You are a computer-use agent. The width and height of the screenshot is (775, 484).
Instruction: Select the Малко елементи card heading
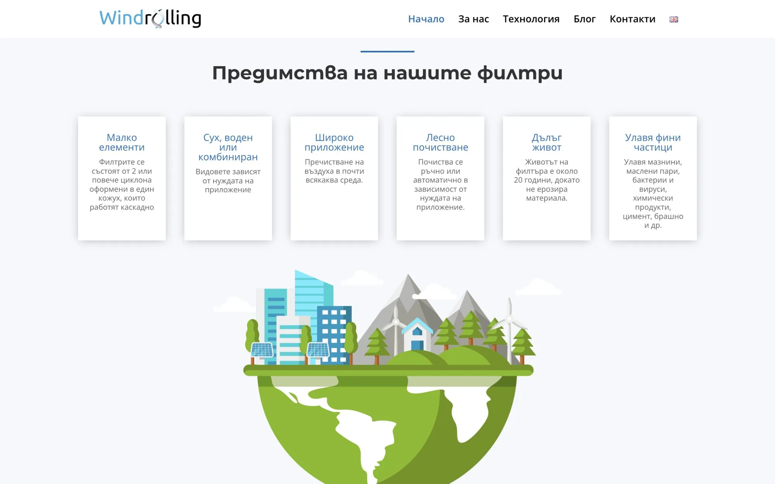122,142
